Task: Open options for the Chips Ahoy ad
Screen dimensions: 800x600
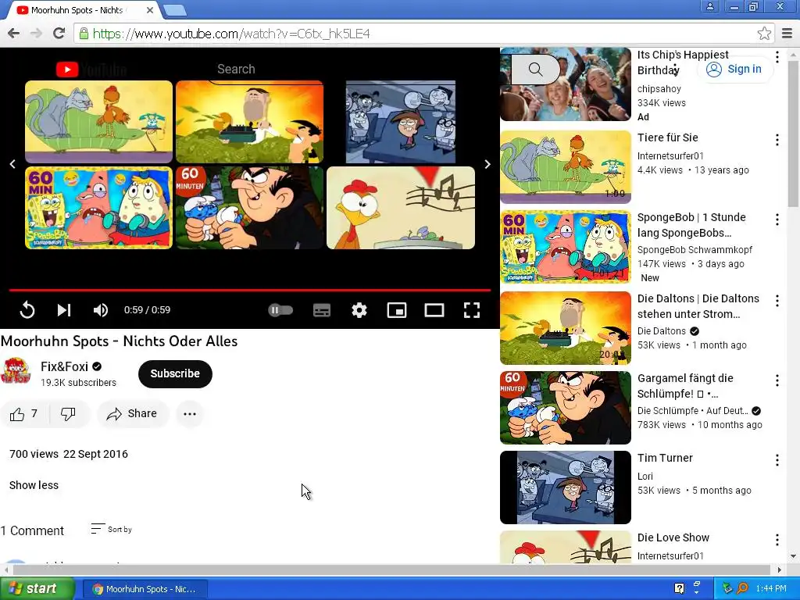Action: (777, 57)
